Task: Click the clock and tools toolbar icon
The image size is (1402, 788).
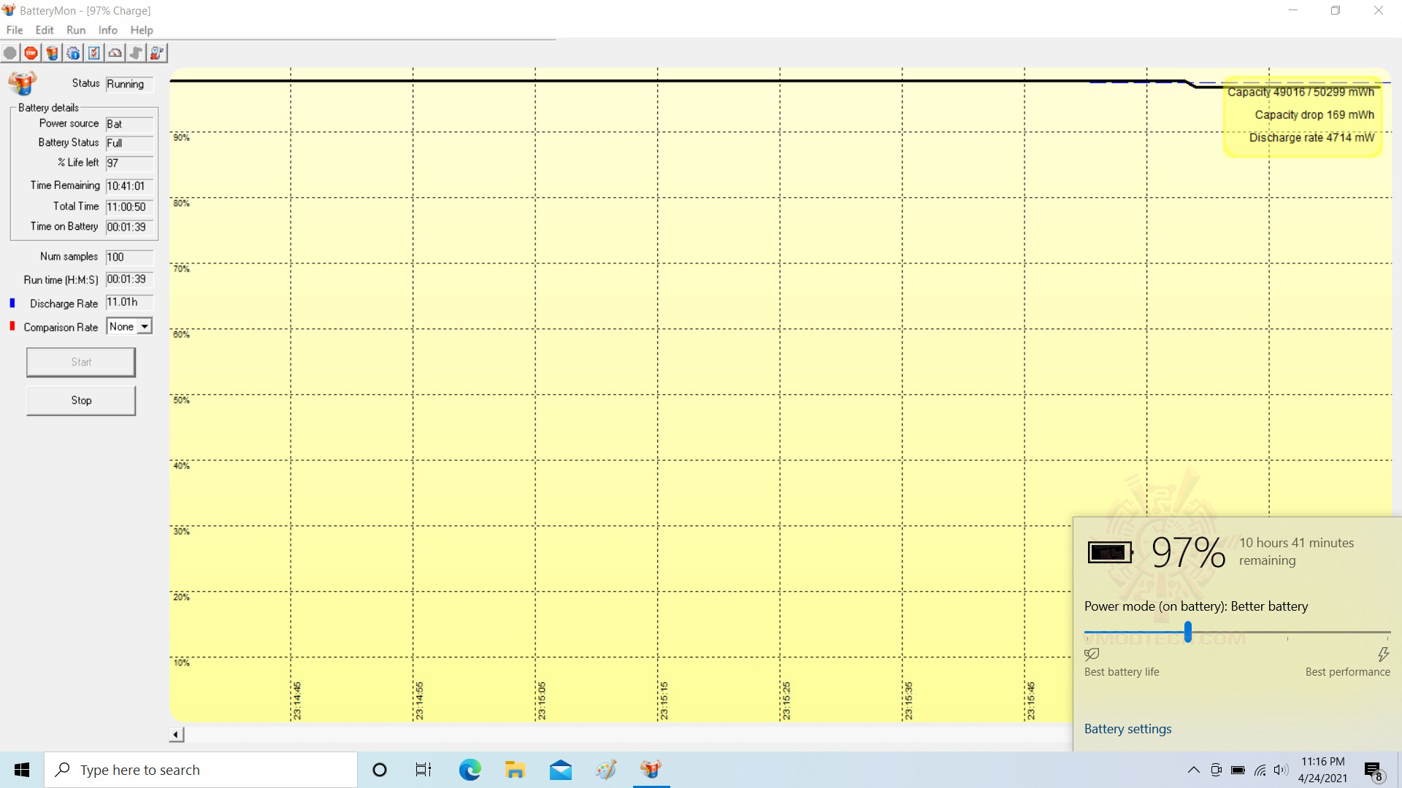Action: click(x=157, y=53)
